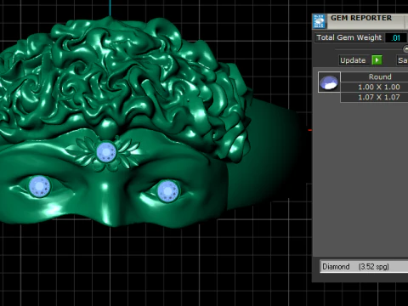Click the Total Gem Weight value .01
408x306 pixels.
396,37
